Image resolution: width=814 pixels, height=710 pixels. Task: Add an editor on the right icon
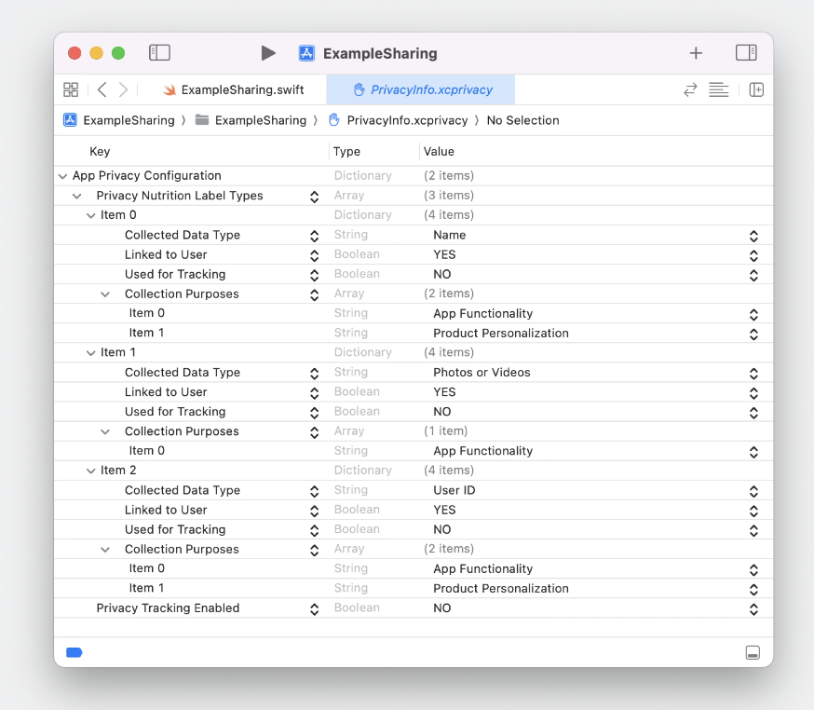[x=756, y=89]
